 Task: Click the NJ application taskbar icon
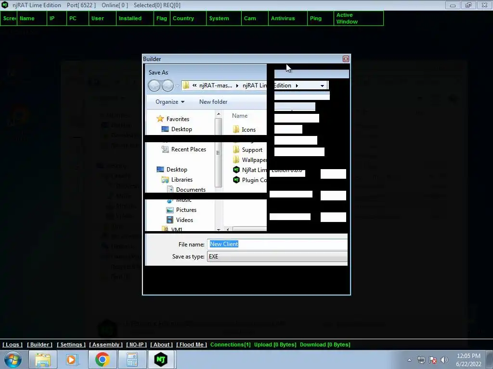(x=161, y=359)
